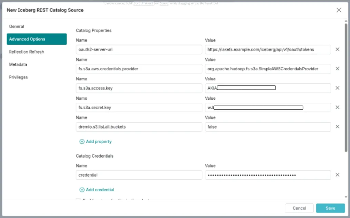This screenshot has width=350, height=218.
Task: Open the Metadata section
Action: [18, 65]
